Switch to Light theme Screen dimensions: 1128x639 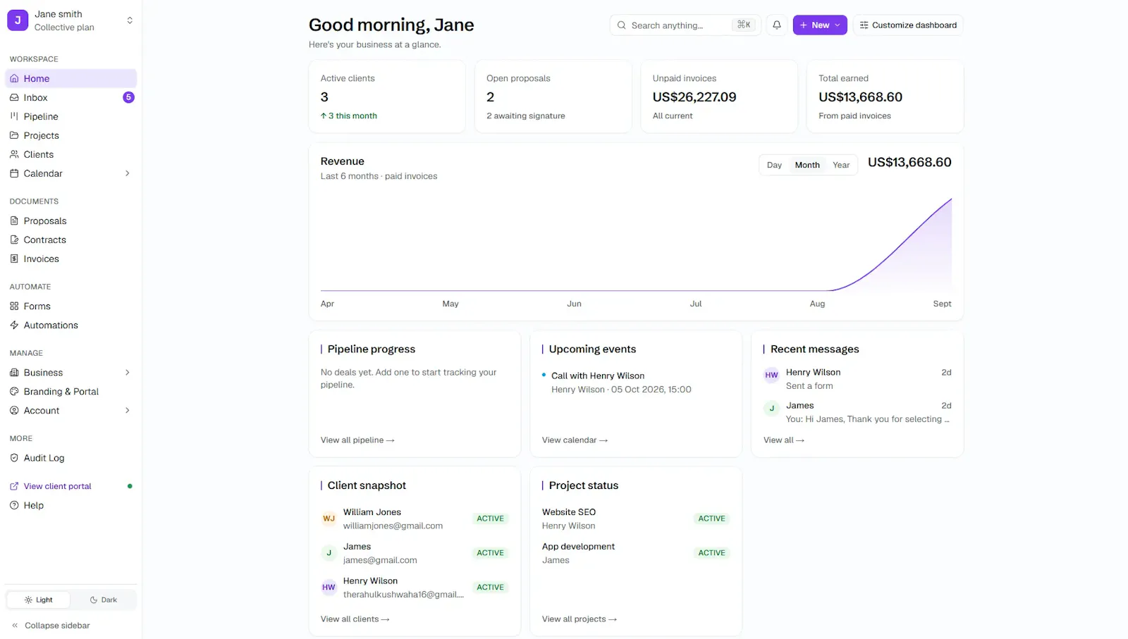point(39,600)
